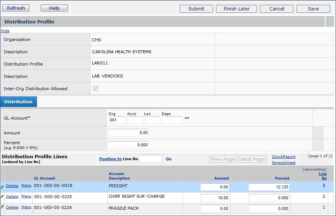This screenshot has height=216, width=336.
Task: Focus the Percent field for FREIGHT row
Action: pos(269,187)
